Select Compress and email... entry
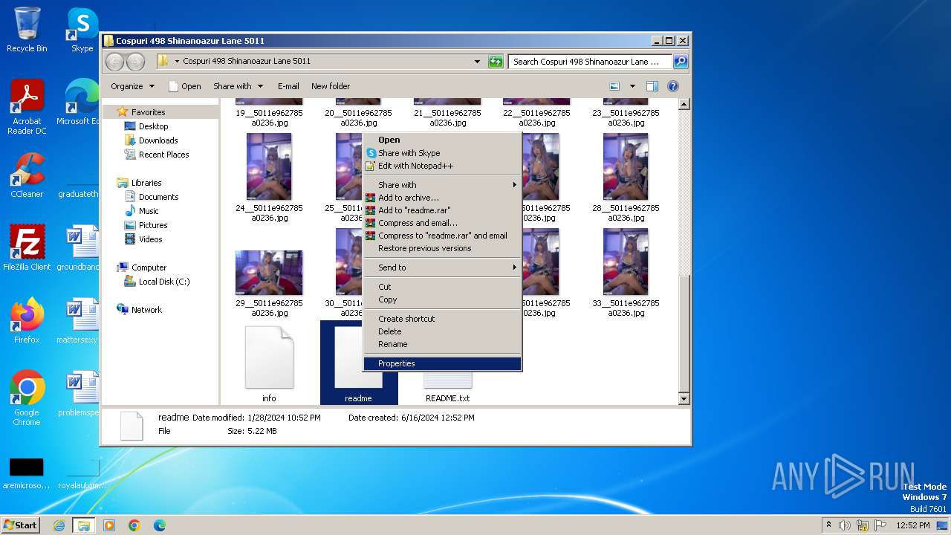951x535 pixels. (443, 223)
